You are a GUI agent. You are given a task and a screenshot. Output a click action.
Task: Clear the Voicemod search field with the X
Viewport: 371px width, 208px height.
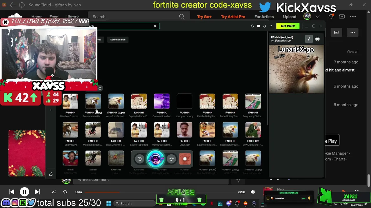(x=155, y=26)
